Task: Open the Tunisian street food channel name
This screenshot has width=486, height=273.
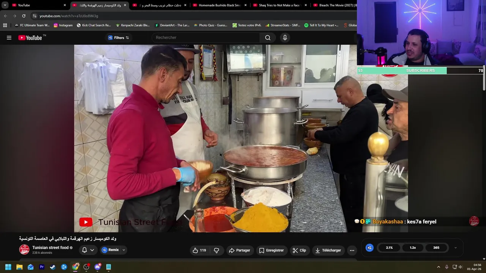Action: [x=50, y=248]
